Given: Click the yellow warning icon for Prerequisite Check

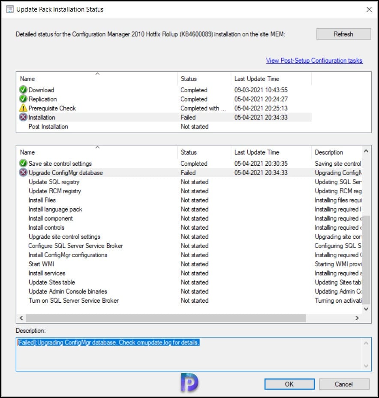Looking at the screenshot, I should click(23, 108).
